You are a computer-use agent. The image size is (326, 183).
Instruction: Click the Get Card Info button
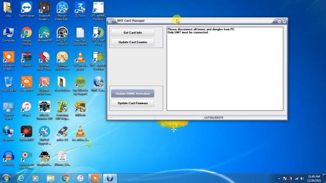(x=132, y=33)
